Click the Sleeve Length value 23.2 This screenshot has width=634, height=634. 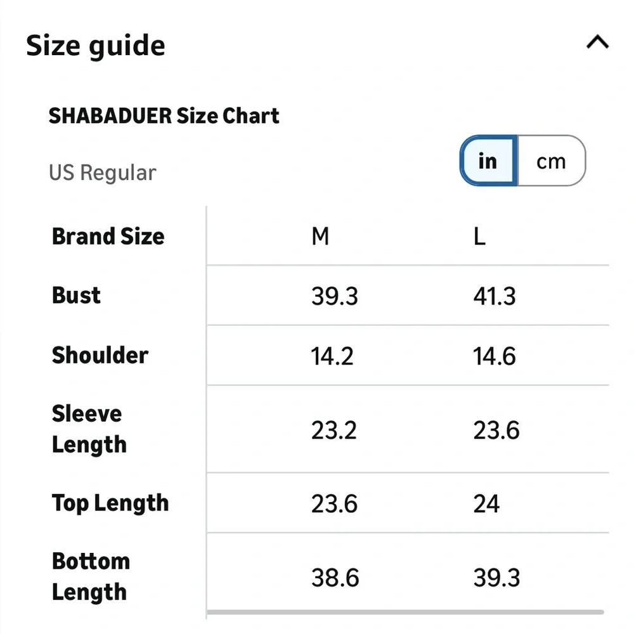(334, 430)
